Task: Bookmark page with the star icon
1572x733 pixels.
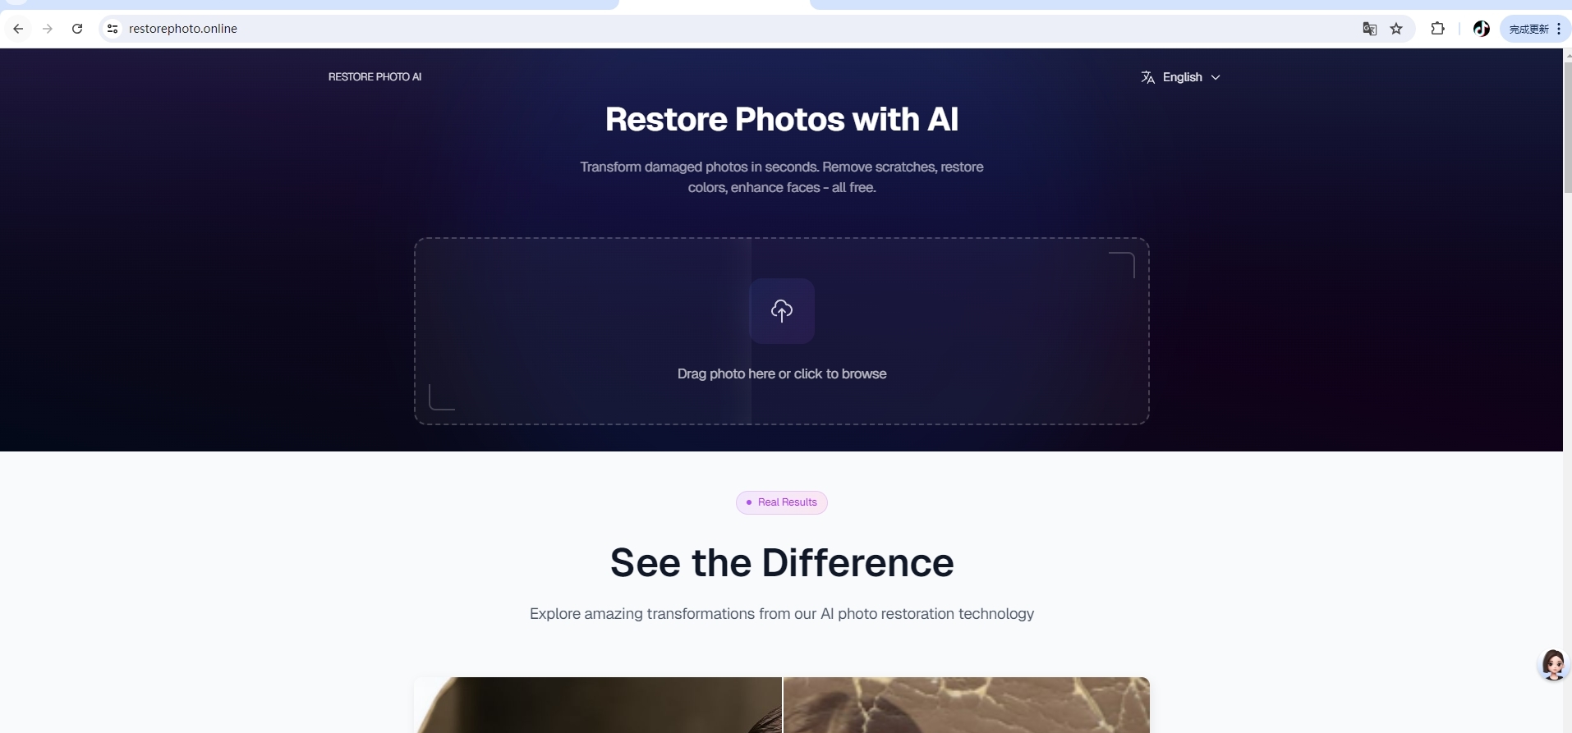Action: coord(1396,29)
